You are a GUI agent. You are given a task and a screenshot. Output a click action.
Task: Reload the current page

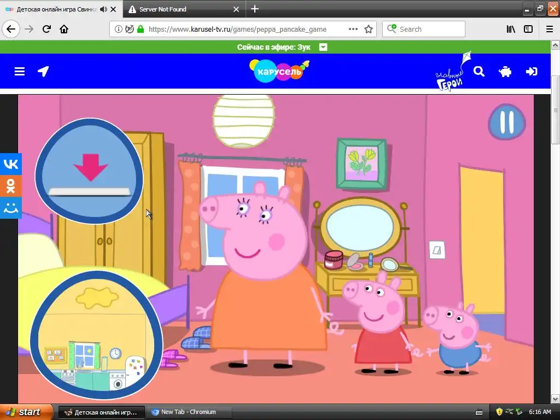tap(46, 29)
